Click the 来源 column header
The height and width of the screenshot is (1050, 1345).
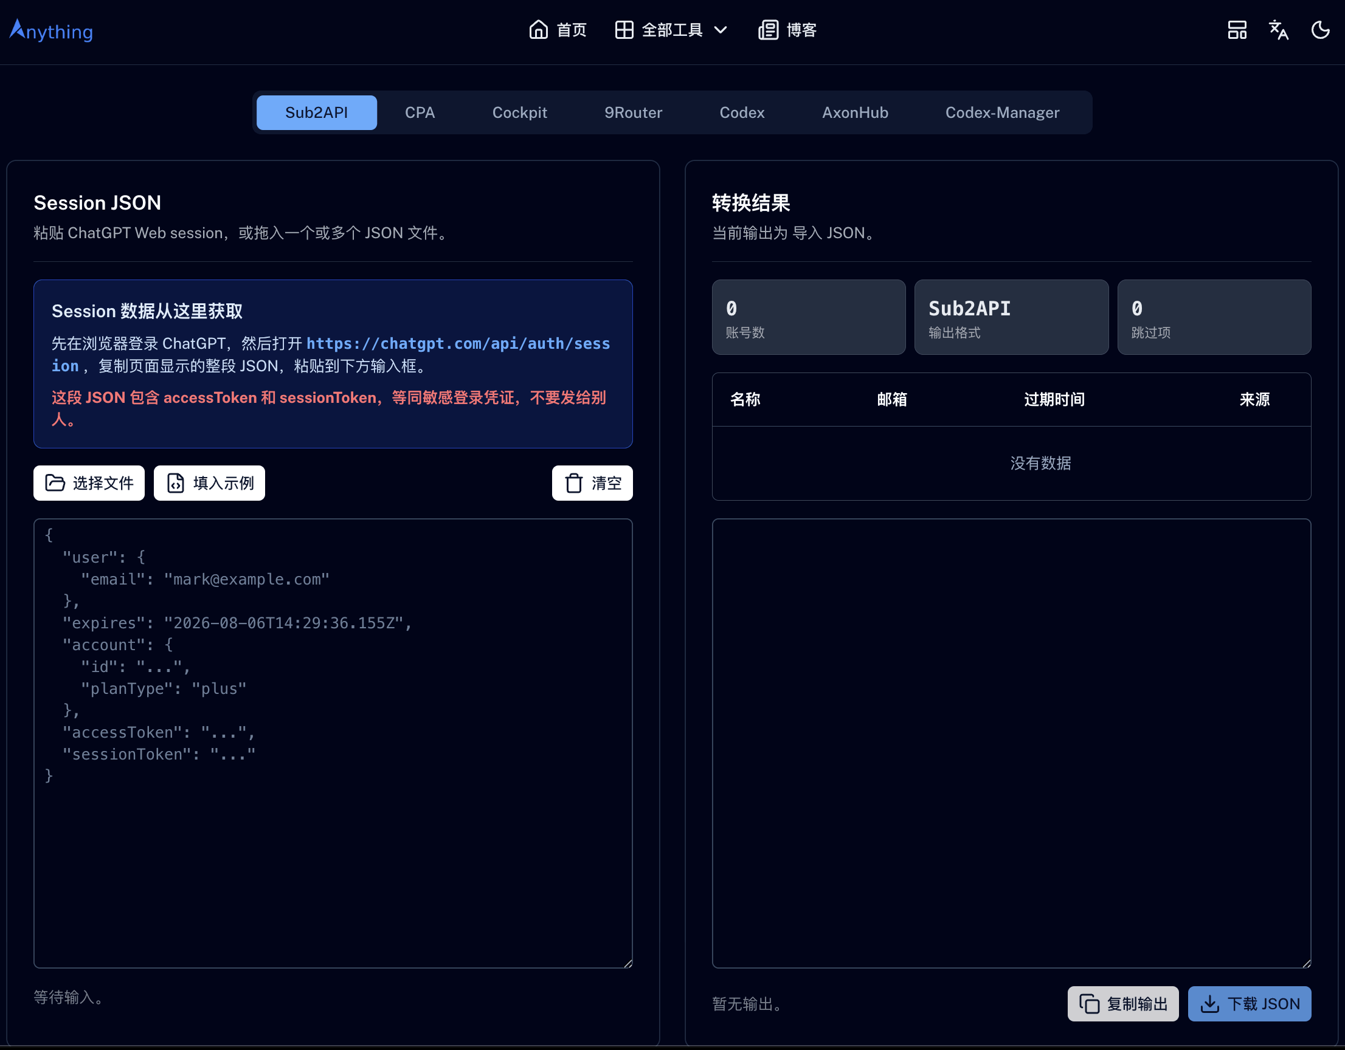[x=1254, y=399]
